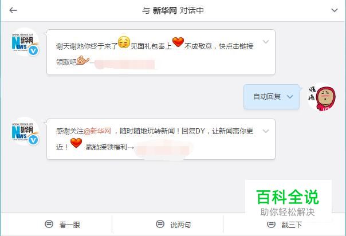The width and height of the screenshot is (346, 236).
Task: Open Xinhua avatar on first message
Action: point(25,42)
